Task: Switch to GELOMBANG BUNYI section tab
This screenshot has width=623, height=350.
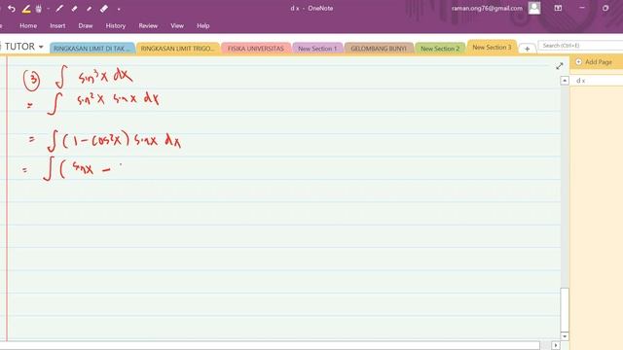Action: point(379,49)
